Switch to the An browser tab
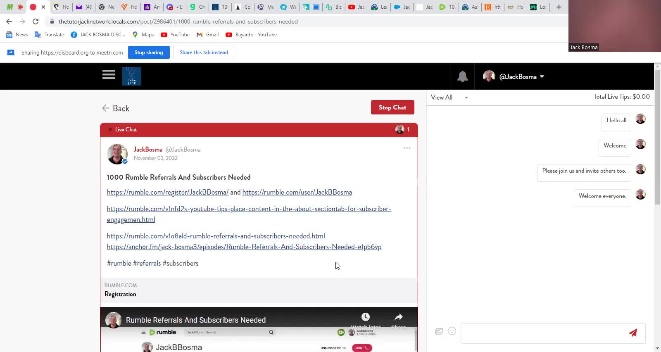This screenshot has height=352, width=661. [x=152, y=7]
